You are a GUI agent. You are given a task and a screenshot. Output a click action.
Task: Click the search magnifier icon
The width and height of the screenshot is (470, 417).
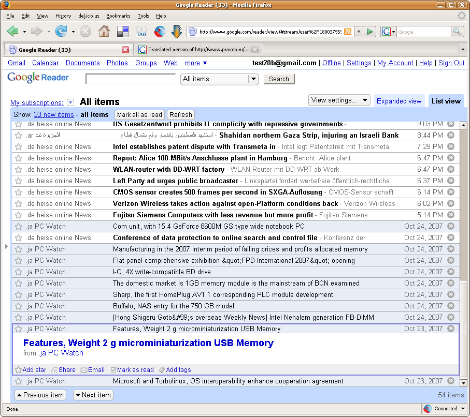coord(457,32)
